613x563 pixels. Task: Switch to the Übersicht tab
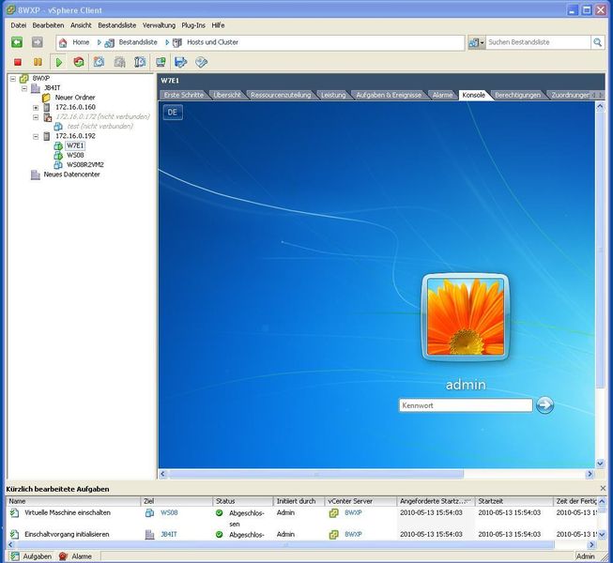(227, 95)
